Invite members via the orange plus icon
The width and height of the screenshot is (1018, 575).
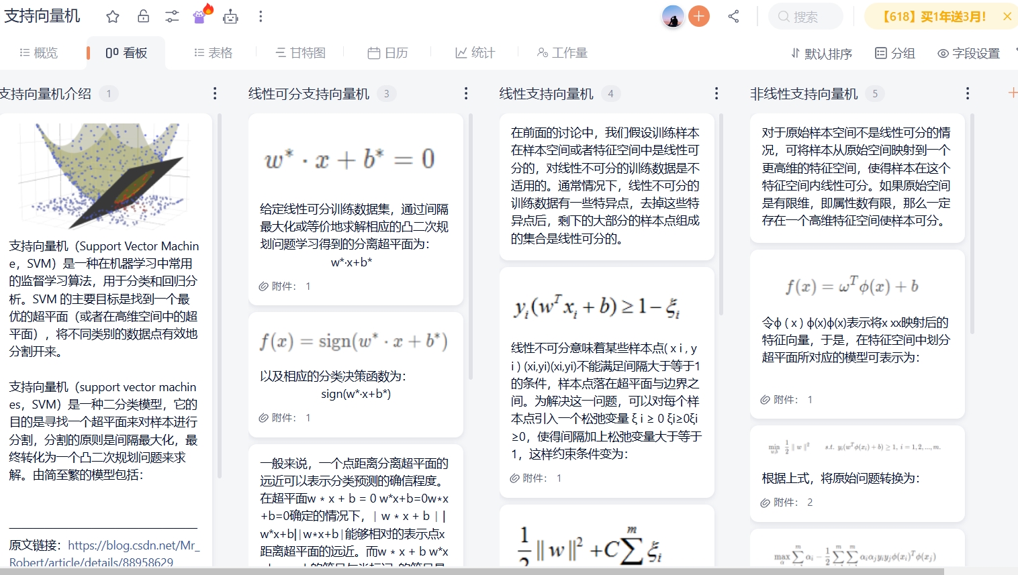coord(698,16)
